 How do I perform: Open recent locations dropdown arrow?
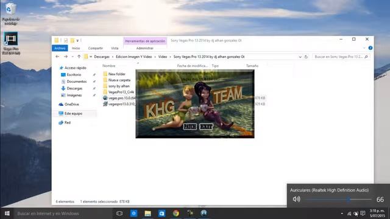[73, 57]
